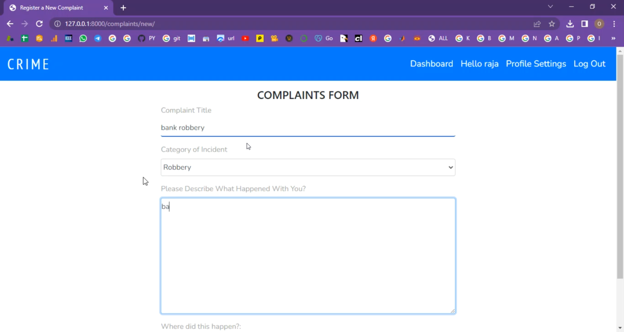
Task: Open the orange bar chart bookmark
Action: [54, 38]
